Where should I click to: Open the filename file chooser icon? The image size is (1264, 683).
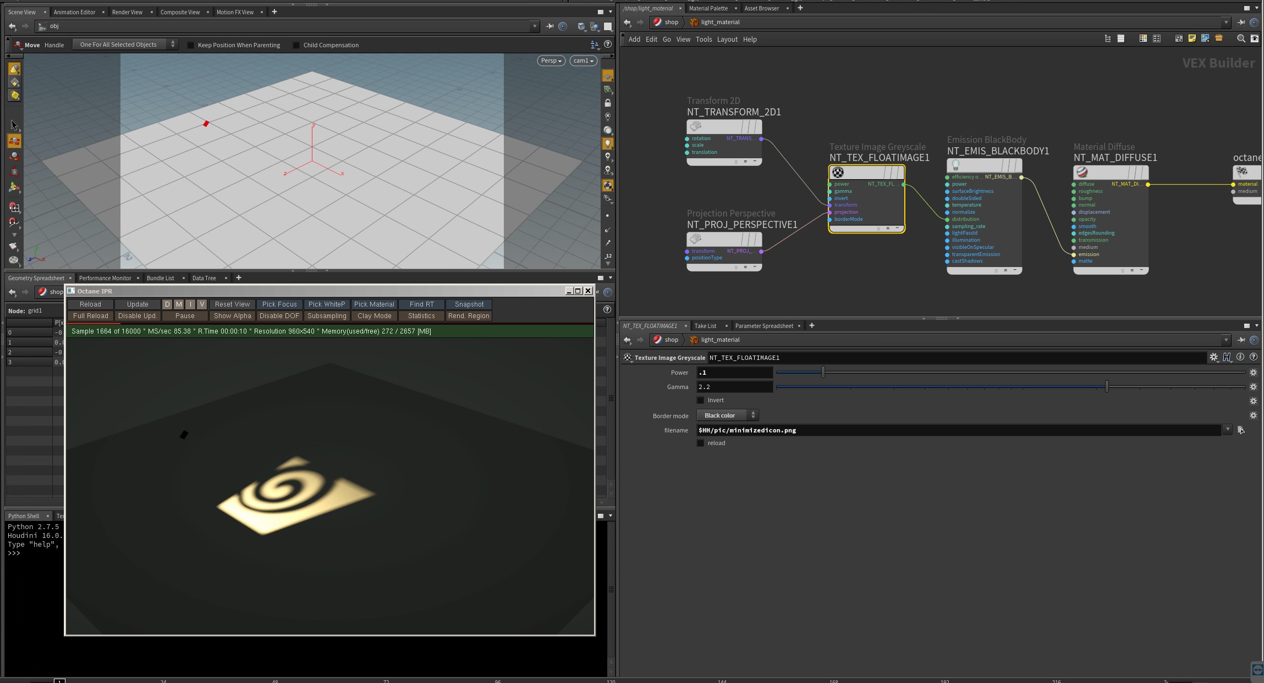(1241, 430)
